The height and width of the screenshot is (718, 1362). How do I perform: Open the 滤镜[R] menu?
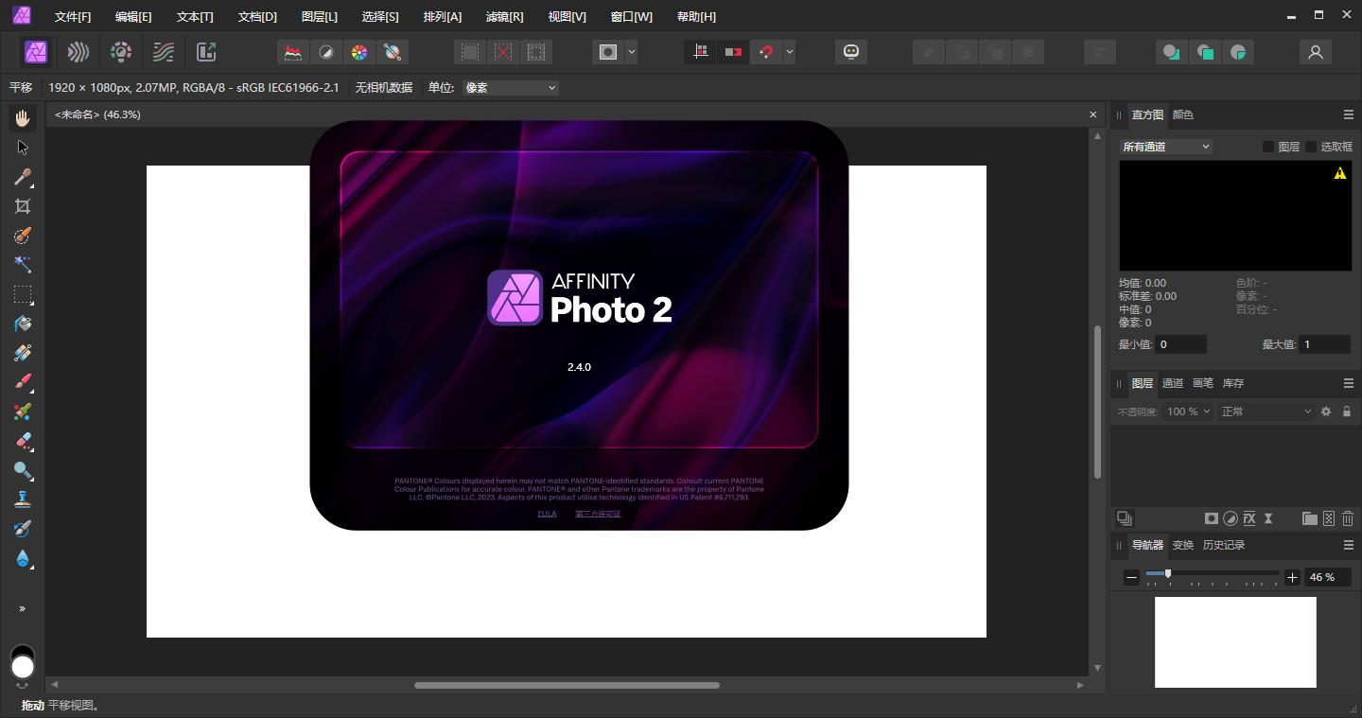coord(504,17)
